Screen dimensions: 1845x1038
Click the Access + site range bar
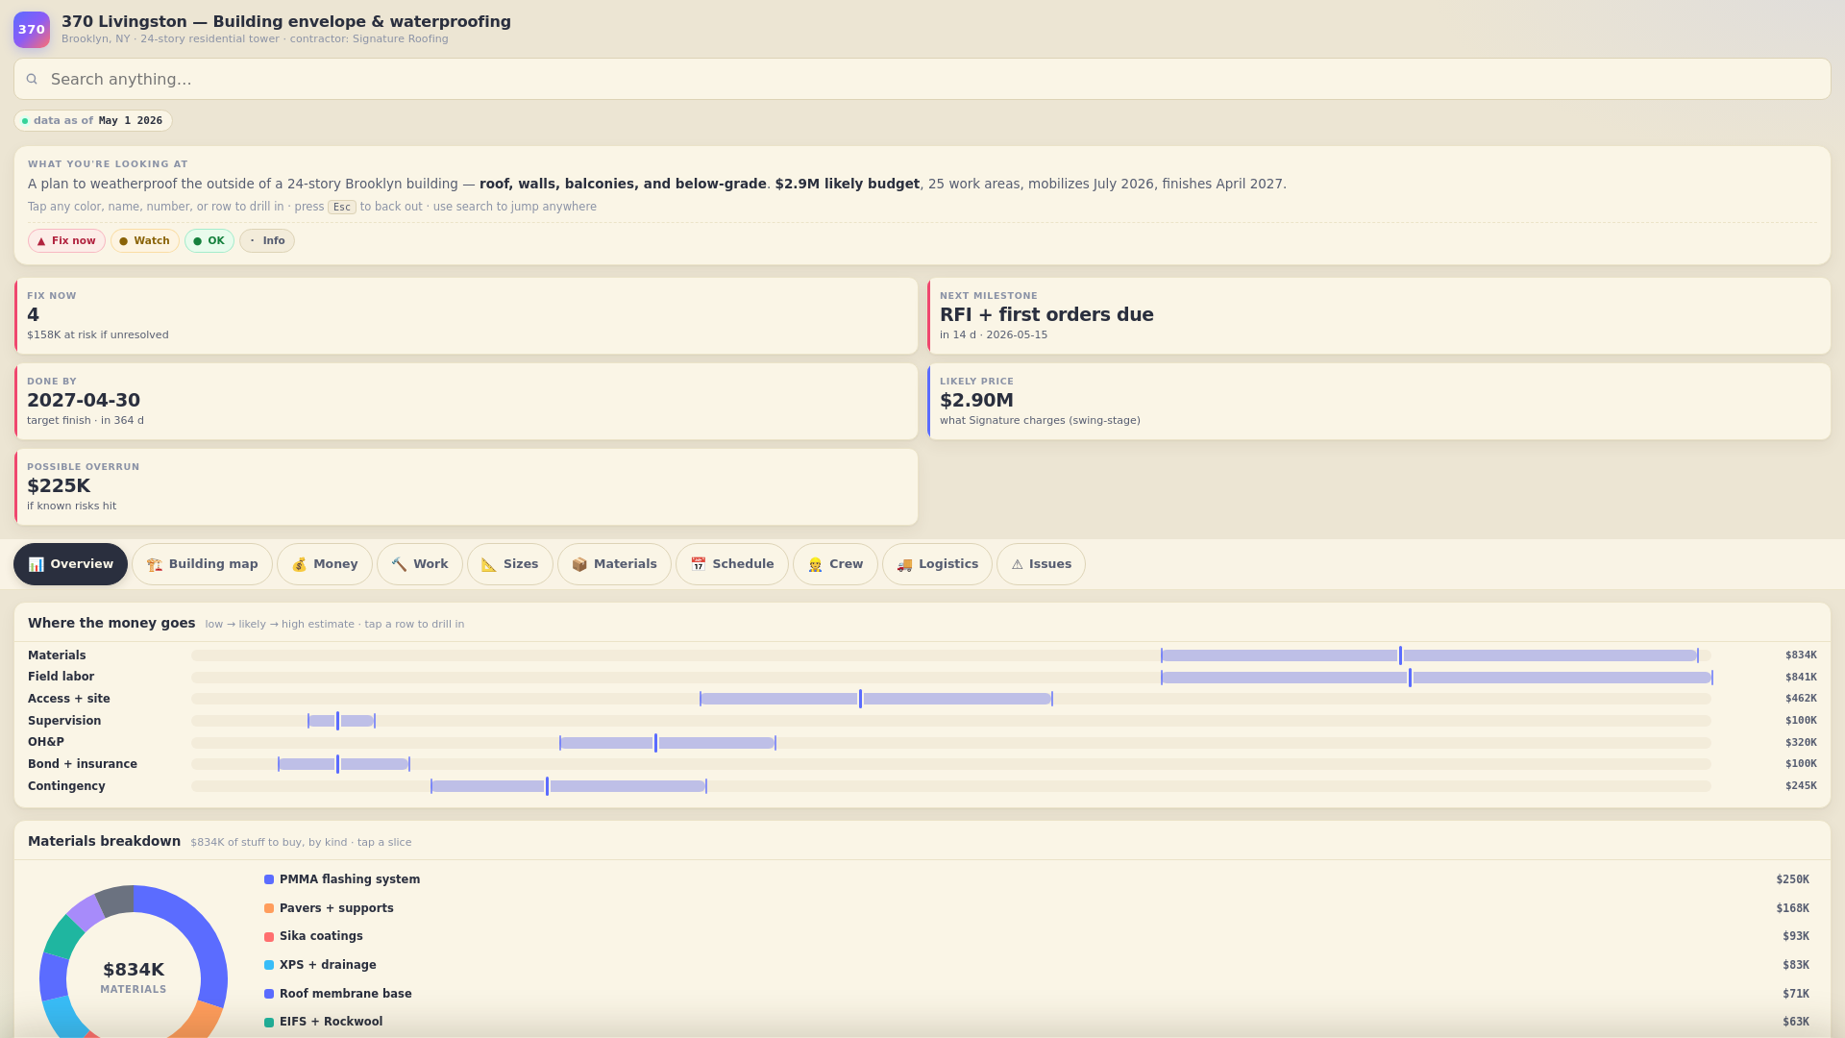[x=876, y=699]
